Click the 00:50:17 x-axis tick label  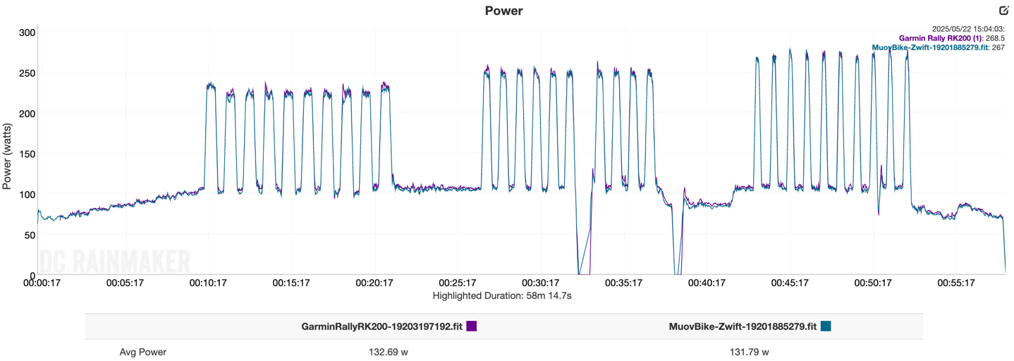click(x=873, y=283)
